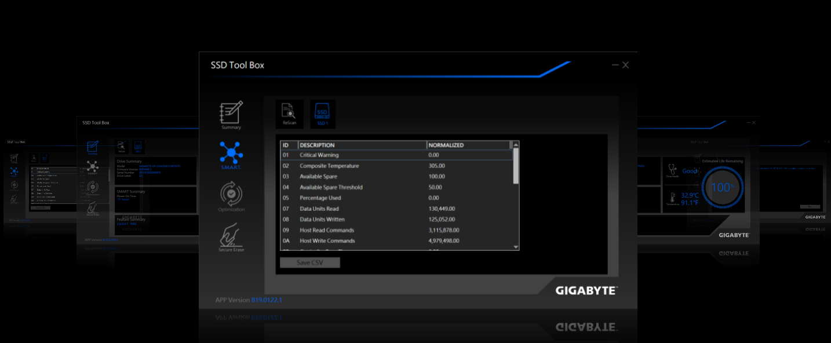This screenshot has height=343, width=831.
Task: Click the 32.9°C temperature reading
Action: (690, 196)
